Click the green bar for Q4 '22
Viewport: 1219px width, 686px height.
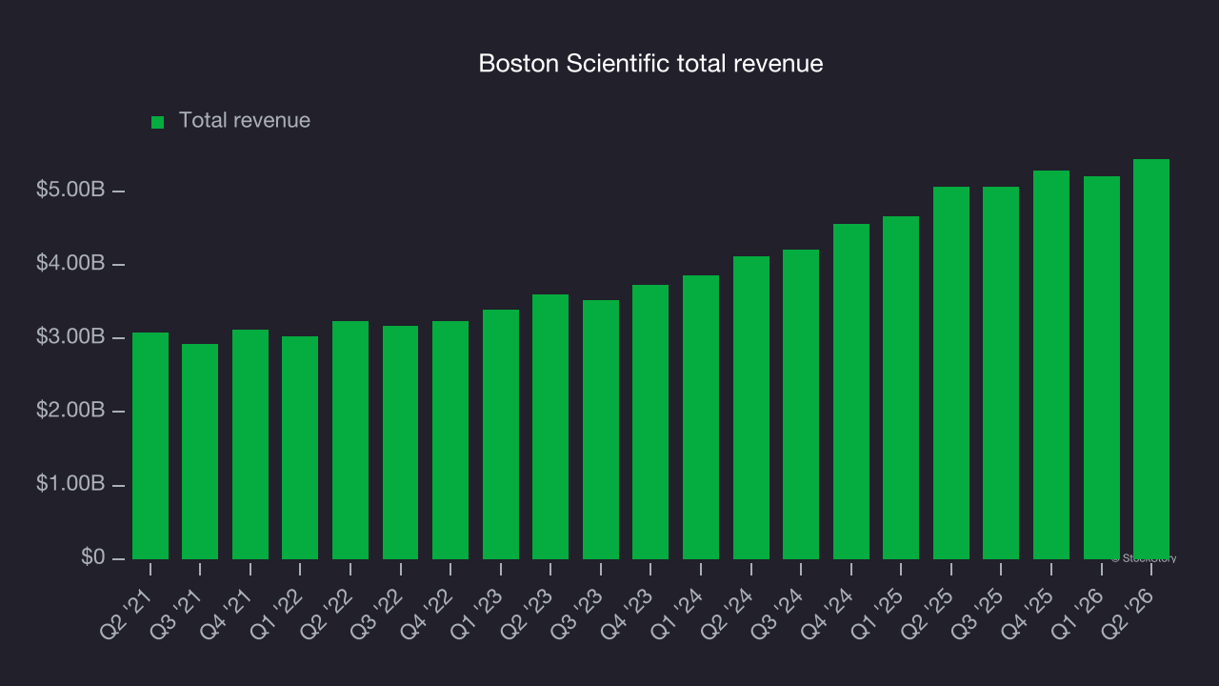[x=450, y=440]
